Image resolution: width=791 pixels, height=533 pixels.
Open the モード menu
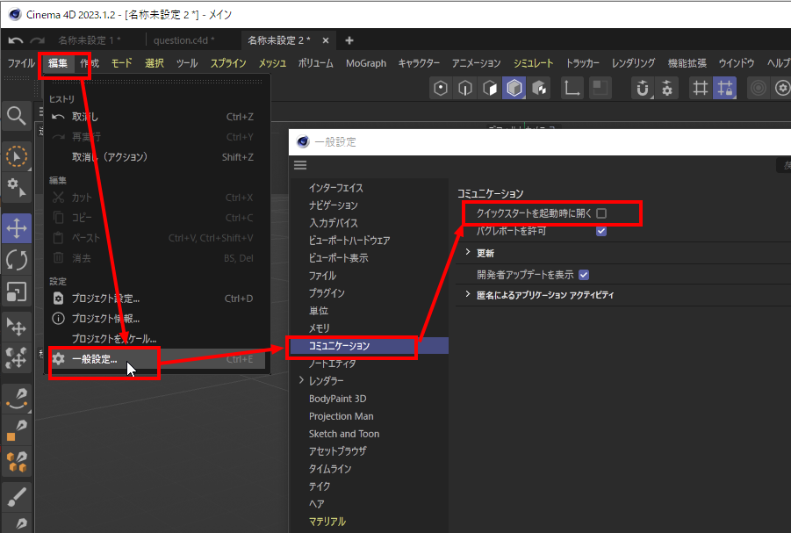coord(121,63)
